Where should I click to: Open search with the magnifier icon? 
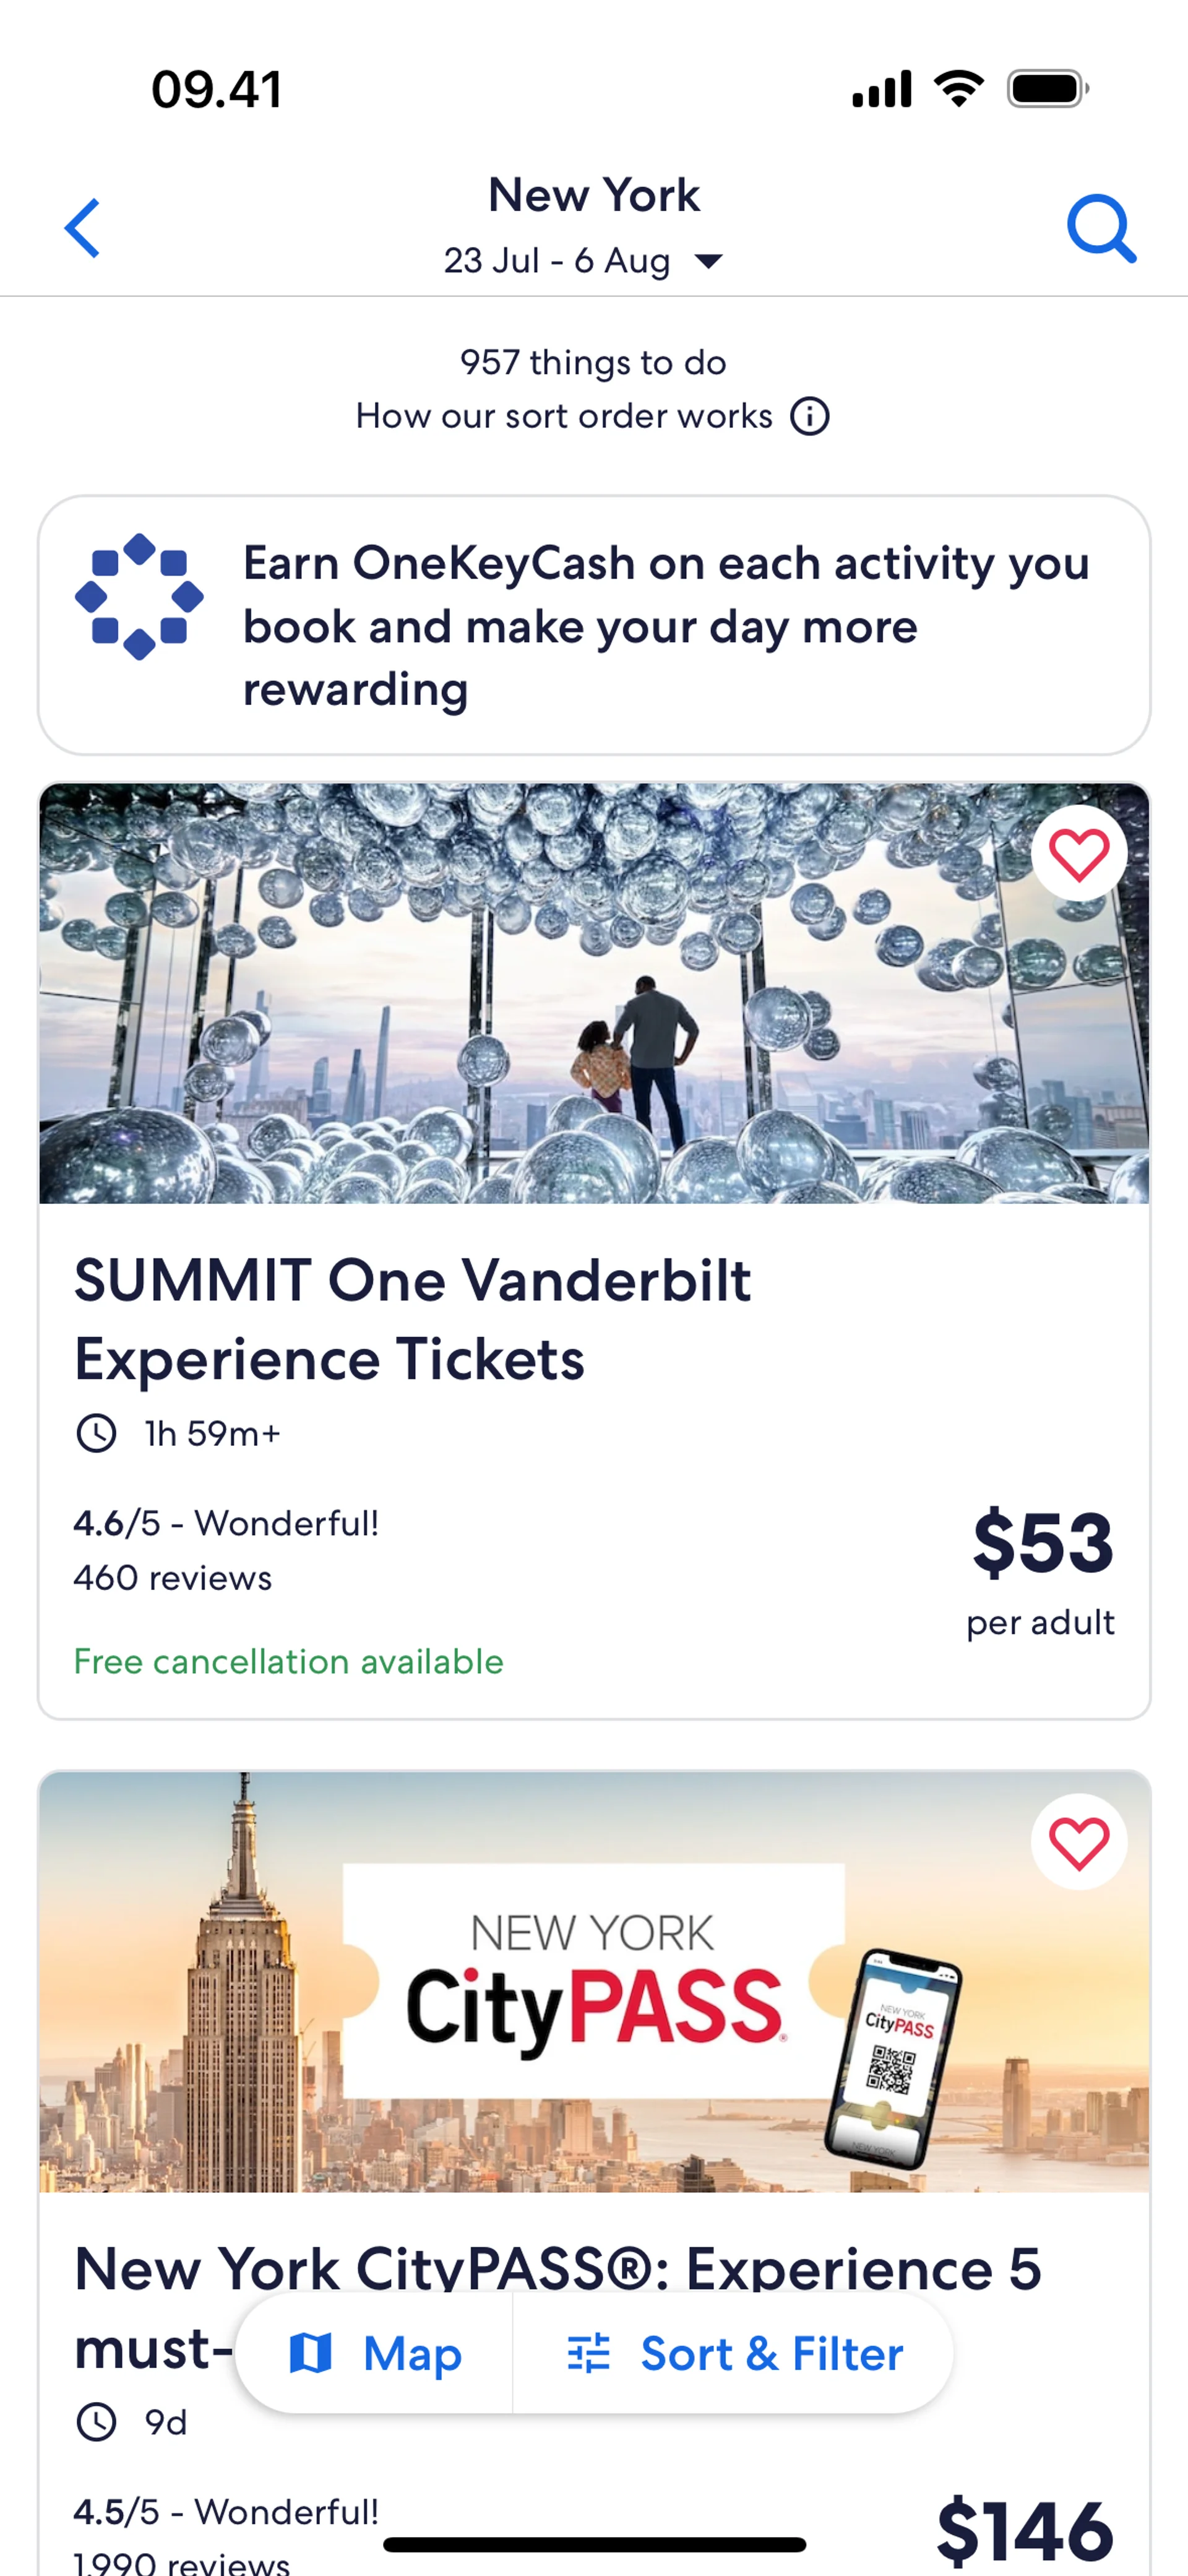(x=1101, y=228)
